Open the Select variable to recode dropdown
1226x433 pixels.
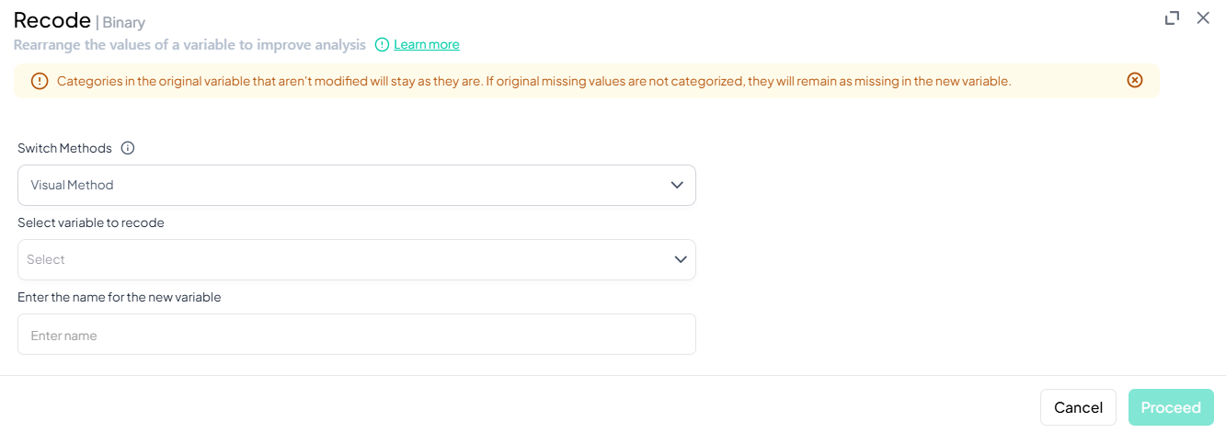point(356,260)
